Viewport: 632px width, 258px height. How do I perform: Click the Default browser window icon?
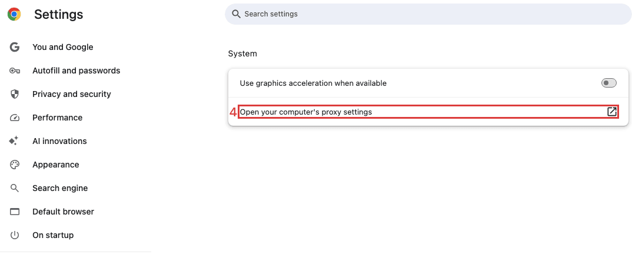(15, 212)
